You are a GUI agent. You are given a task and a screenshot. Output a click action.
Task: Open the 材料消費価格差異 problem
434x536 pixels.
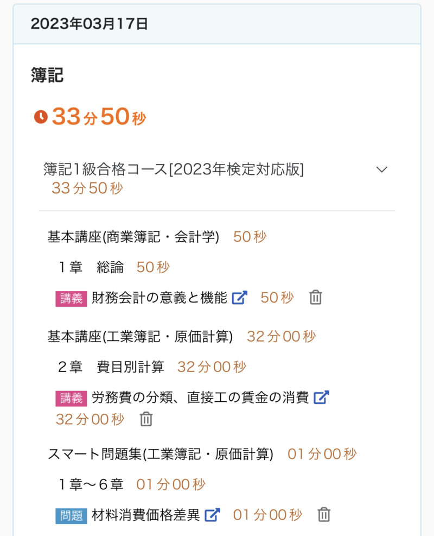146,515
